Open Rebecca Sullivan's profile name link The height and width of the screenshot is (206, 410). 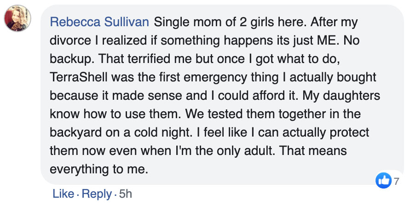point(100,22)
